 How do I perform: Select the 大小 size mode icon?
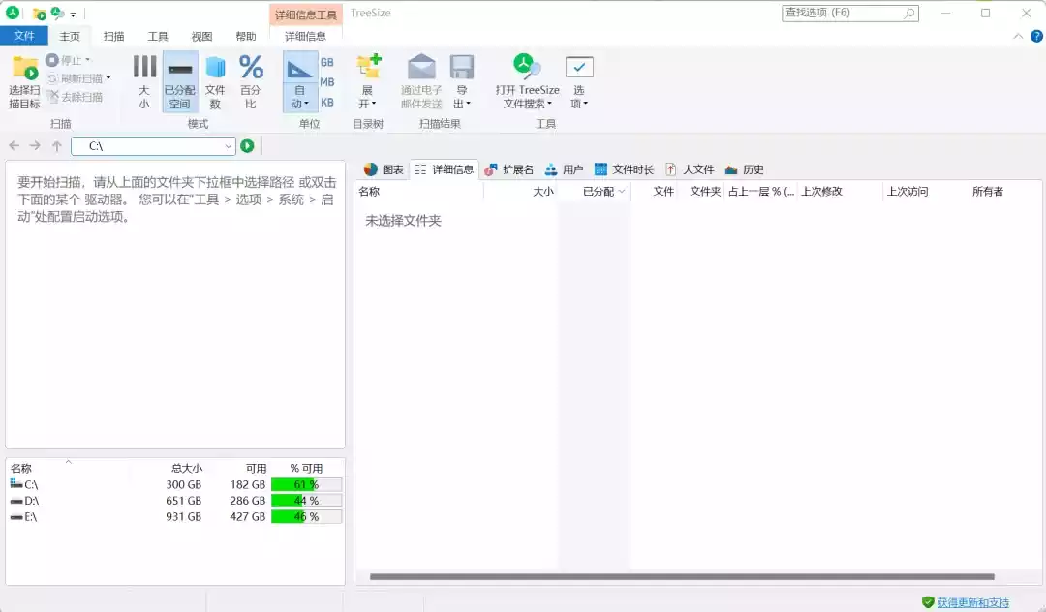click(143, 79)
